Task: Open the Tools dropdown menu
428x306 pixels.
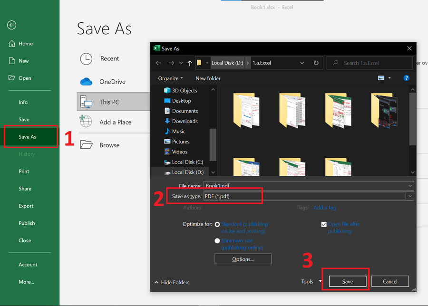Action: point(311,281)
